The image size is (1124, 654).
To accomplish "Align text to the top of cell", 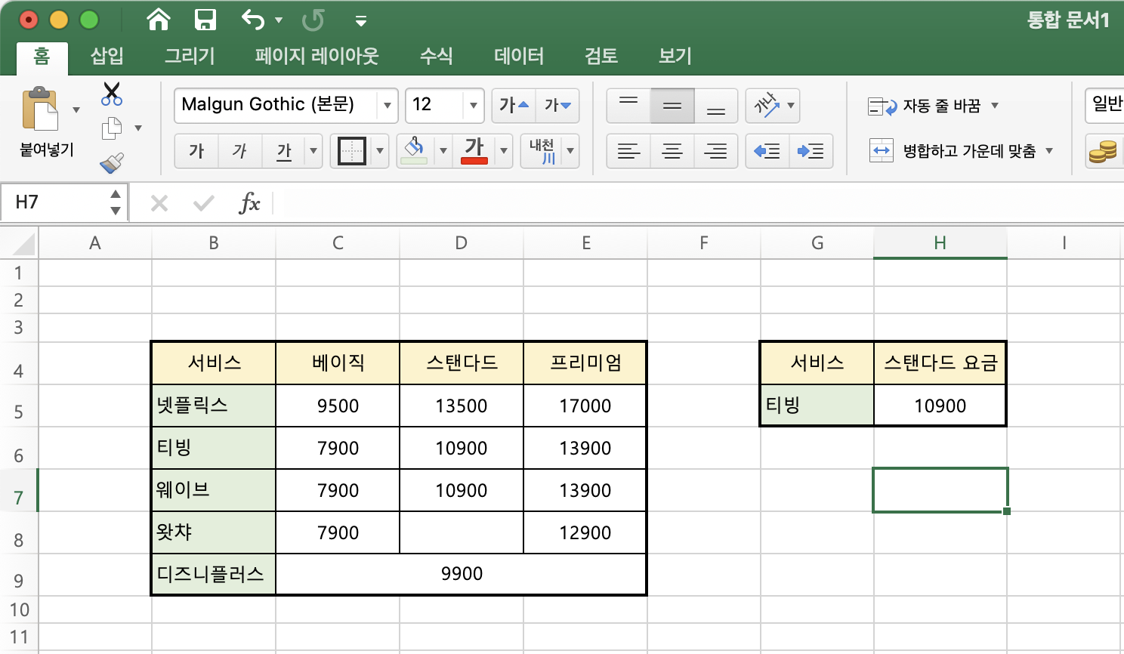I will coord(628,106).
